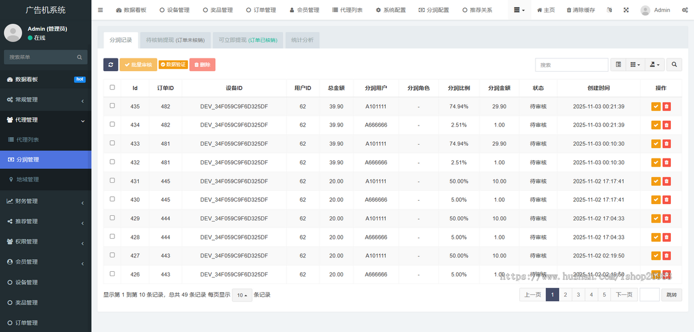Approve record 431 with the check icon

point(656,181)
